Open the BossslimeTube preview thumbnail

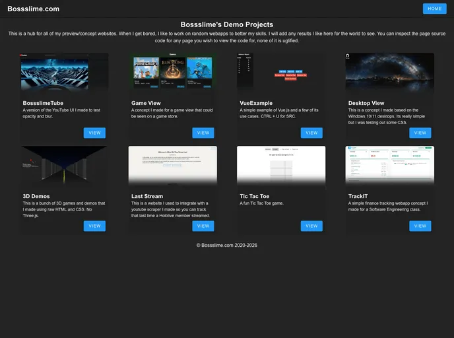click(64, 72)
